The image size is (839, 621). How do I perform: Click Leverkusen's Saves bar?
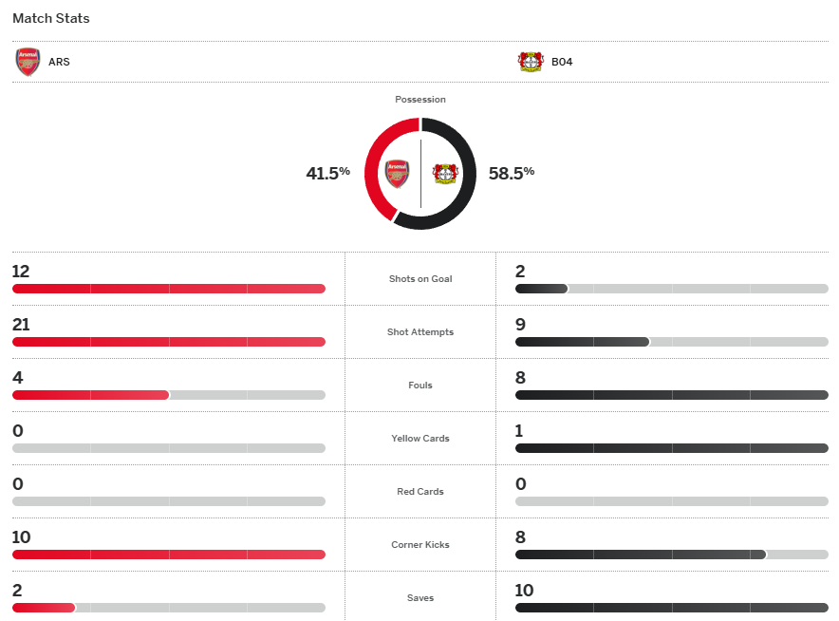[x=671, y=608]
